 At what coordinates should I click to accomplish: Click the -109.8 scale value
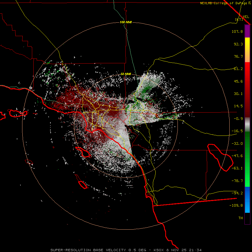click(x=236, y=206)
